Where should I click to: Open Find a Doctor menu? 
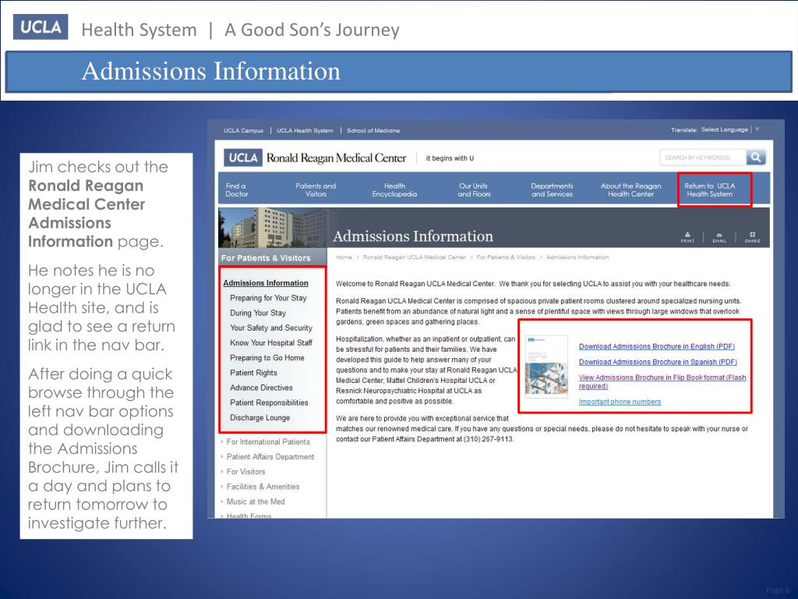click(237, 190)
